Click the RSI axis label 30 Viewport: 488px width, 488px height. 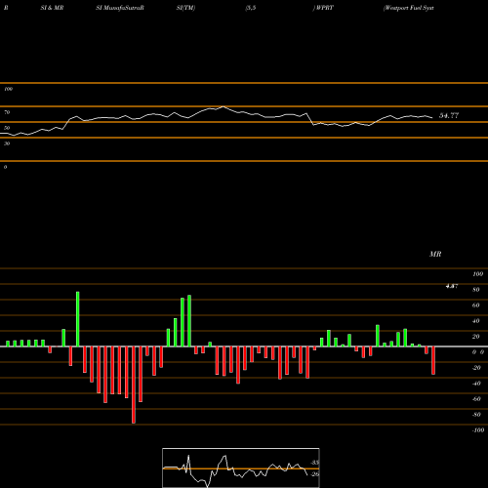7,143
